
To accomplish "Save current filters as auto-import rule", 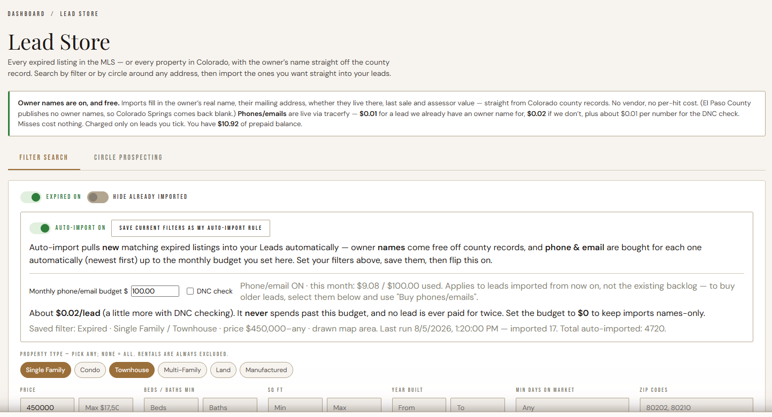I will pyautogui.click(x=190, y=228).
